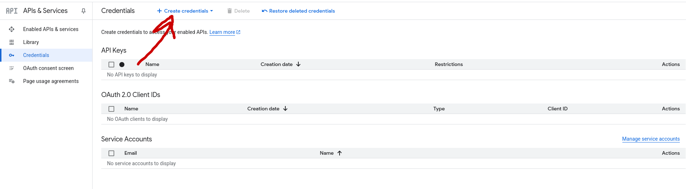Open the Learn more link
Screen dimensions: 686x189
point(222,32)
